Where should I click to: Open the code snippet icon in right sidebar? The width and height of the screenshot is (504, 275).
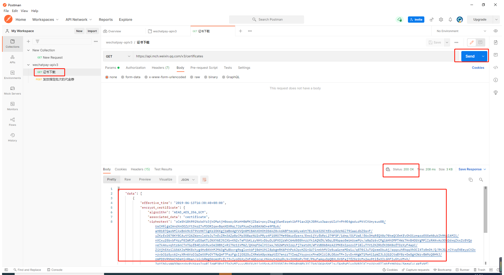pyautogui.click(x=496, y=67)
